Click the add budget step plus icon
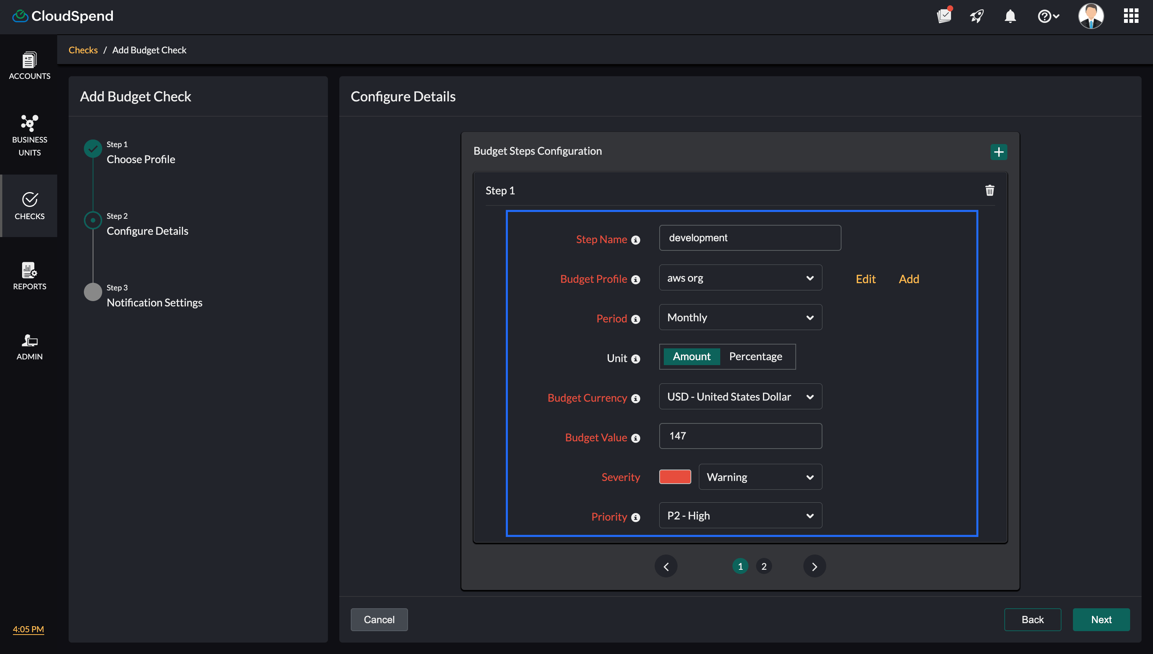The image size is (1153, 654). click(999, 152)
